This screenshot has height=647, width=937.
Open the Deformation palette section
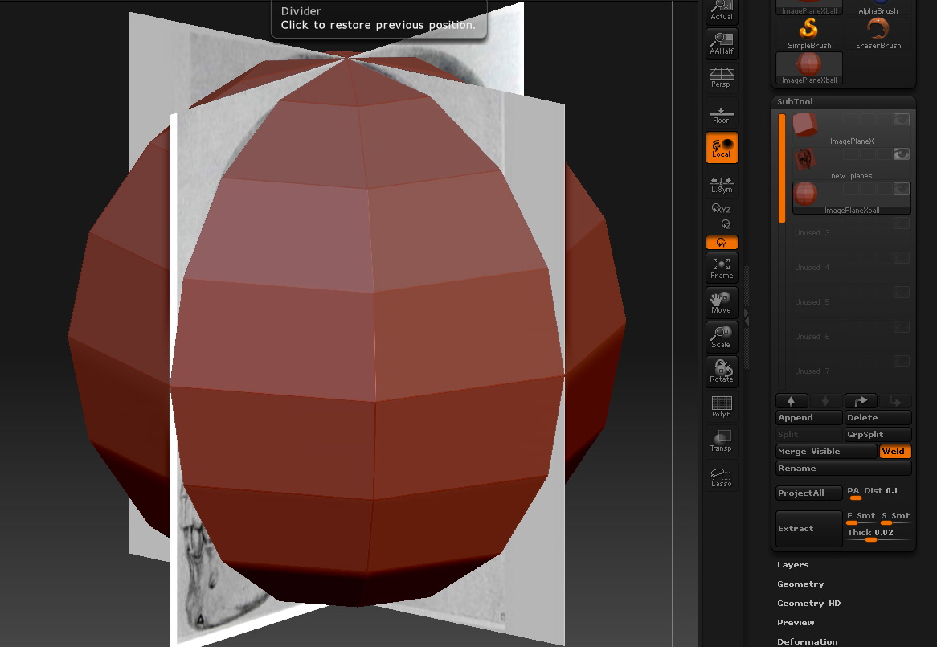pos(807,641)
